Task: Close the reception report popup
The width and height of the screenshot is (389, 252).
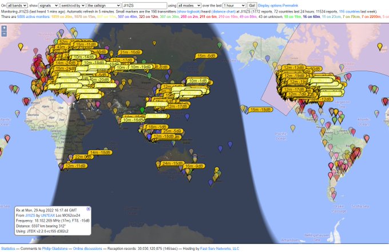Action: pos(88,209)
